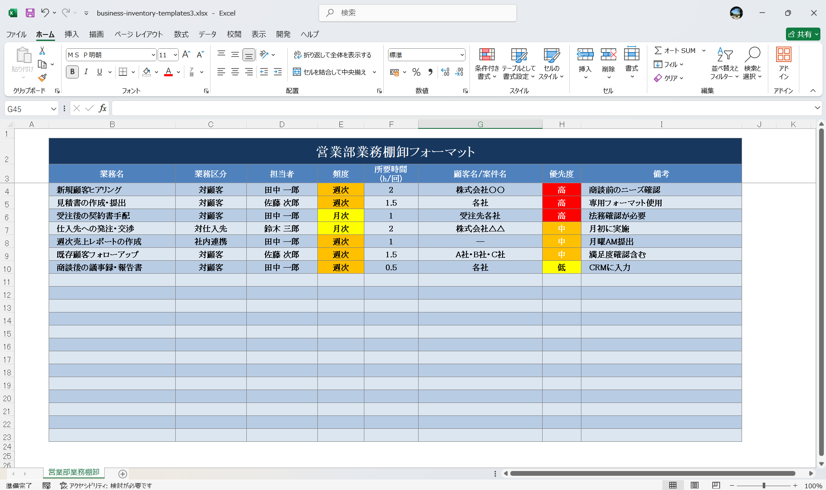Screen dimensions: 826x490
Task: Toggle top vertical alignment
Action: click(221, 54)
